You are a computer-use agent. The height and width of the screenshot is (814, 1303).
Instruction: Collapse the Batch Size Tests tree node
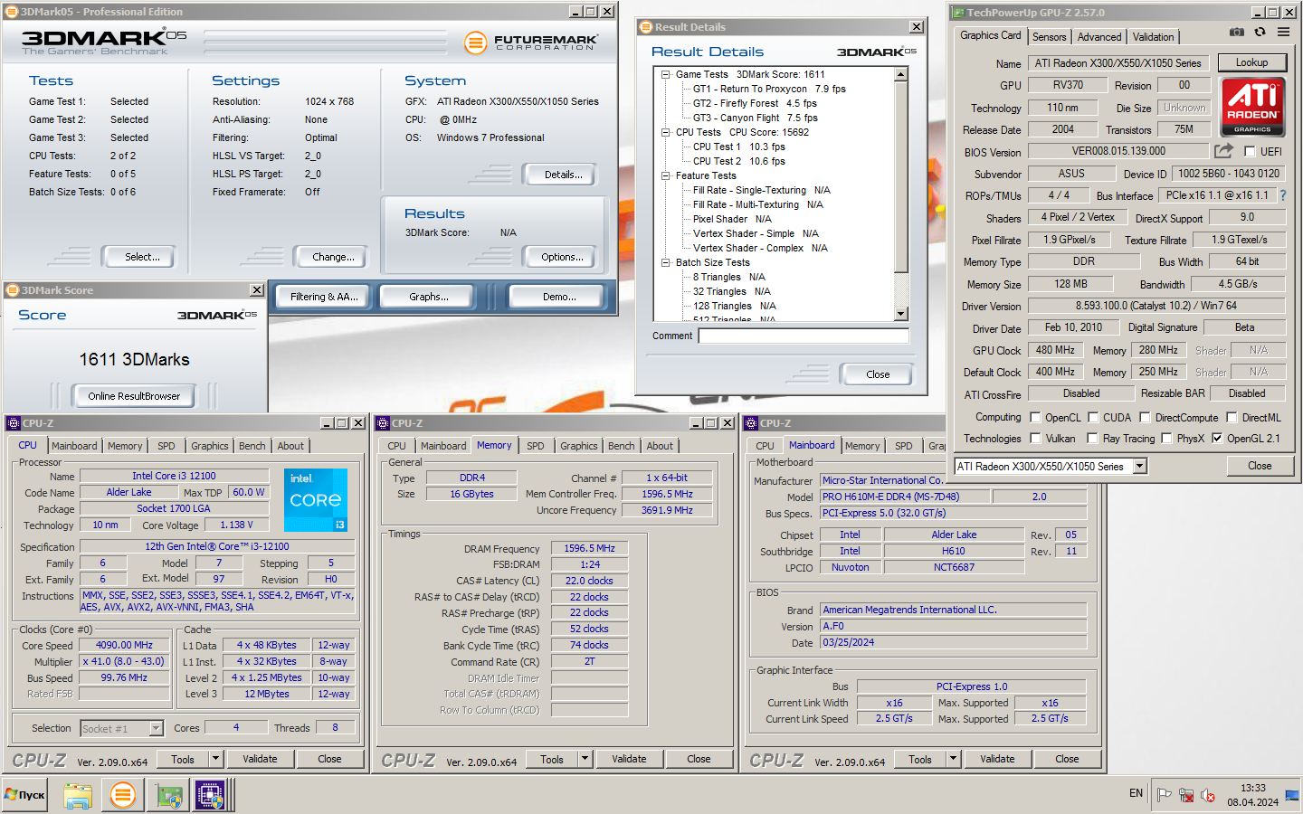(x=665, y=262)
